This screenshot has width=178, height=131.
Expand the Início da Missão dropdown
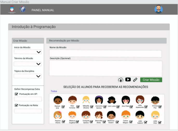[28, 52]
